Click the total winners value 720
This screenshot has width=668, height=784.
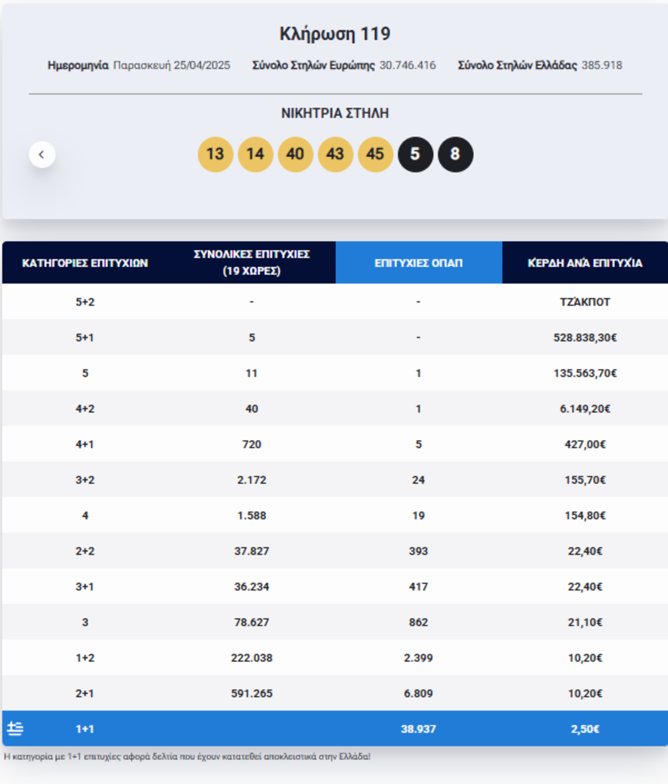(x=252, y=444)
